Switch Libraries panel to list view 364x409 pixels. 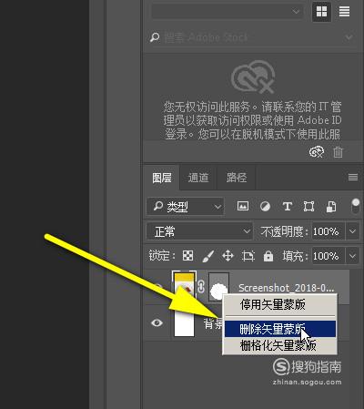(344, 12)
